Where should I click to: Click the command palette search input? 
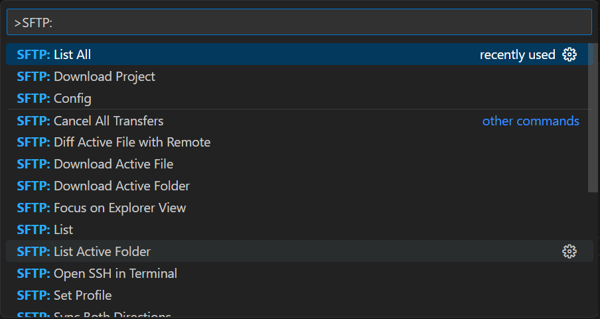tap(299, 22)
